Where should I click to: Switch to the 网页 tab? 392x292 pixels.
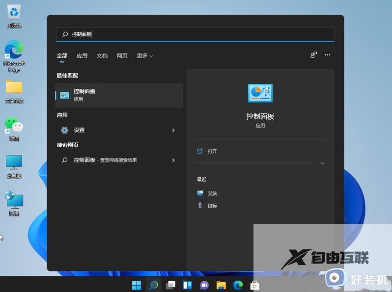point(122,56)
